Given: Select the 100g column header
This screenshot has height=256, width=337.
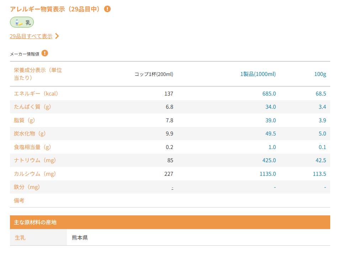Looking at the screenshot, I should click(320, 74).
